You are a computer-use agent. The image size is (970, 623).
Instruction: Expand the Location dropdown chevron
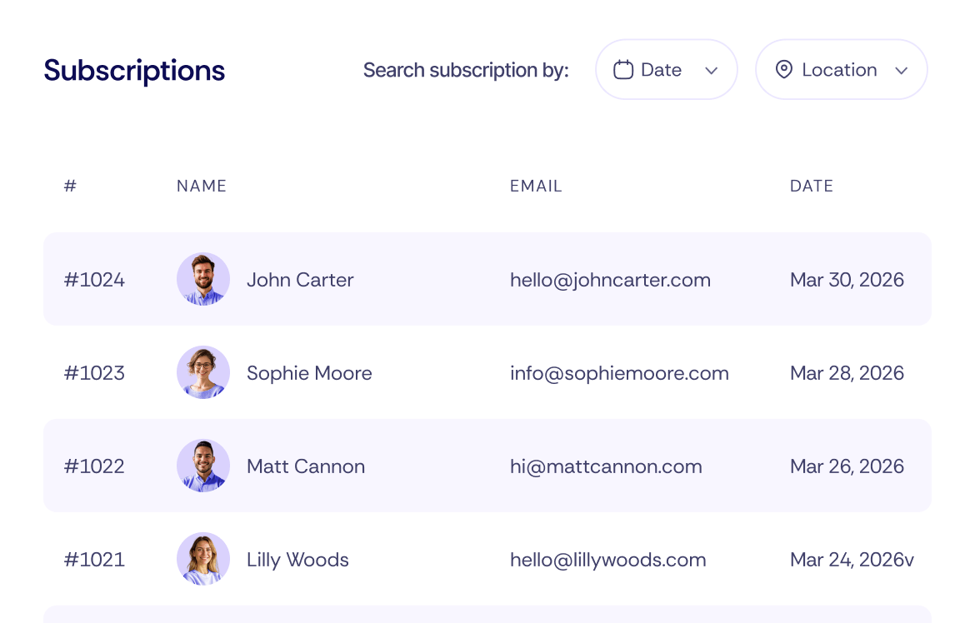902,71
